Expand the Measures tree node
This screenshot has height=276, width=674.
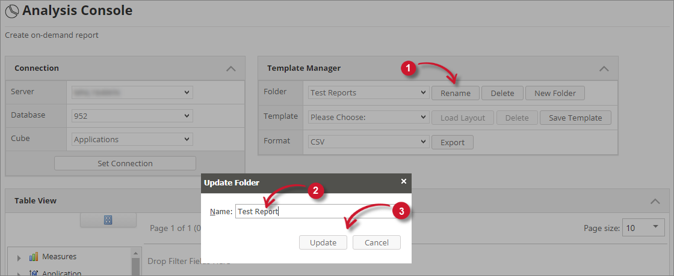[19, 257]
